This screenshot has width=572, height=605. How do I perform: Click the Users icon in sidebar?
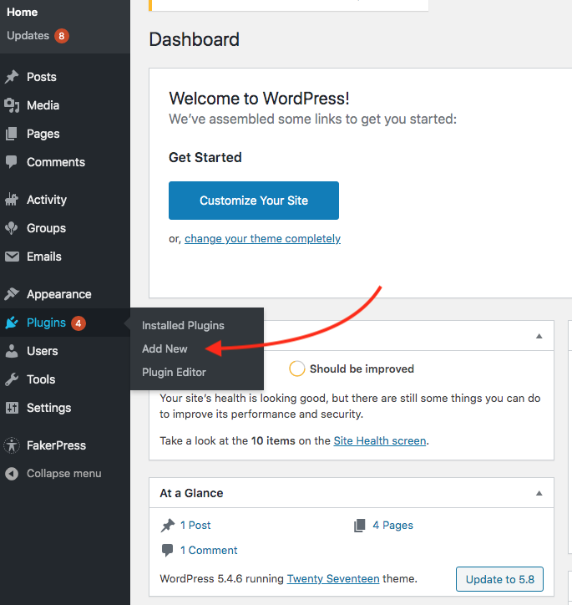[12, 351]
